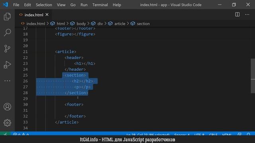Click the <figure></figure> code on line 18
The width and height of the screenshot is (255, 143).
[75, 34]
